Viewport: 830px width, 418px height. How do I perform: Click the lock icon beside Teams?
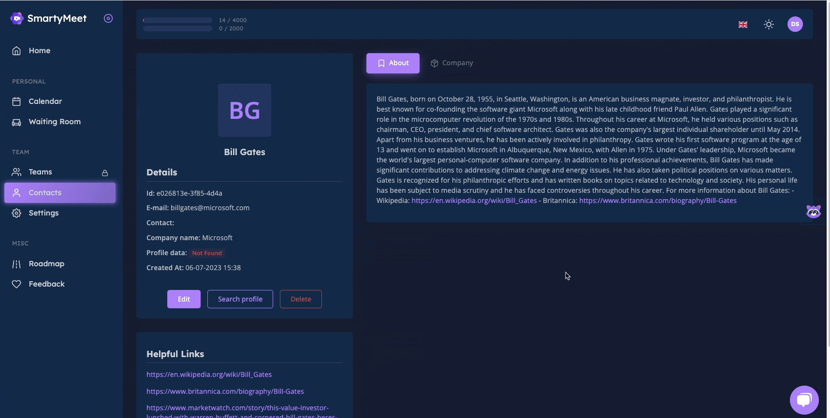point(105,173)
